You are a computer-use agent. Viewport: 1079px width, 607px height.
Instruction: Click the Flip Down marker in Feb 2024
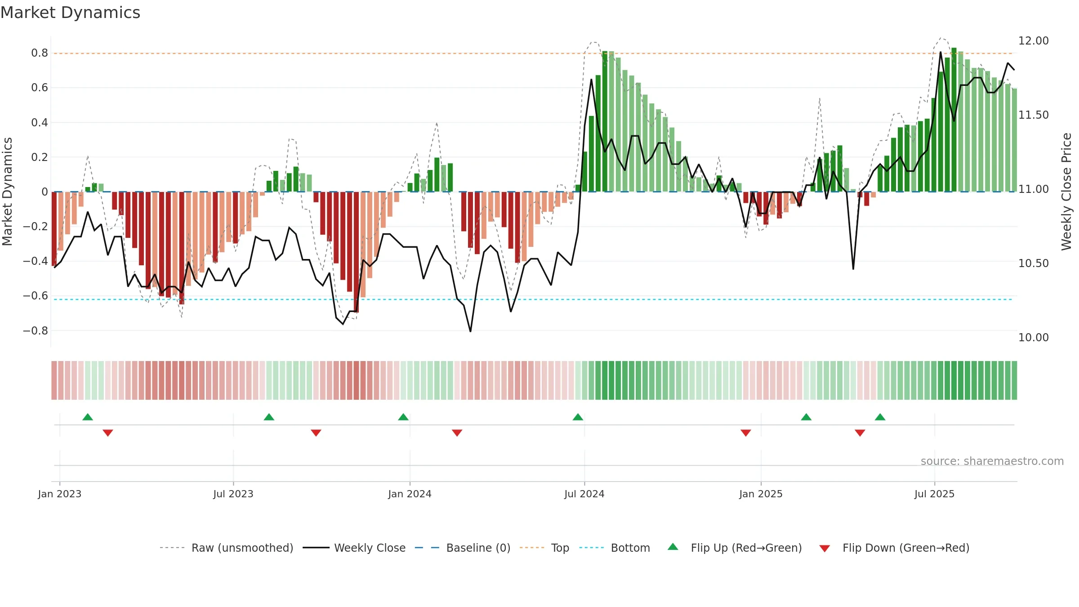[x=457, y=433]
